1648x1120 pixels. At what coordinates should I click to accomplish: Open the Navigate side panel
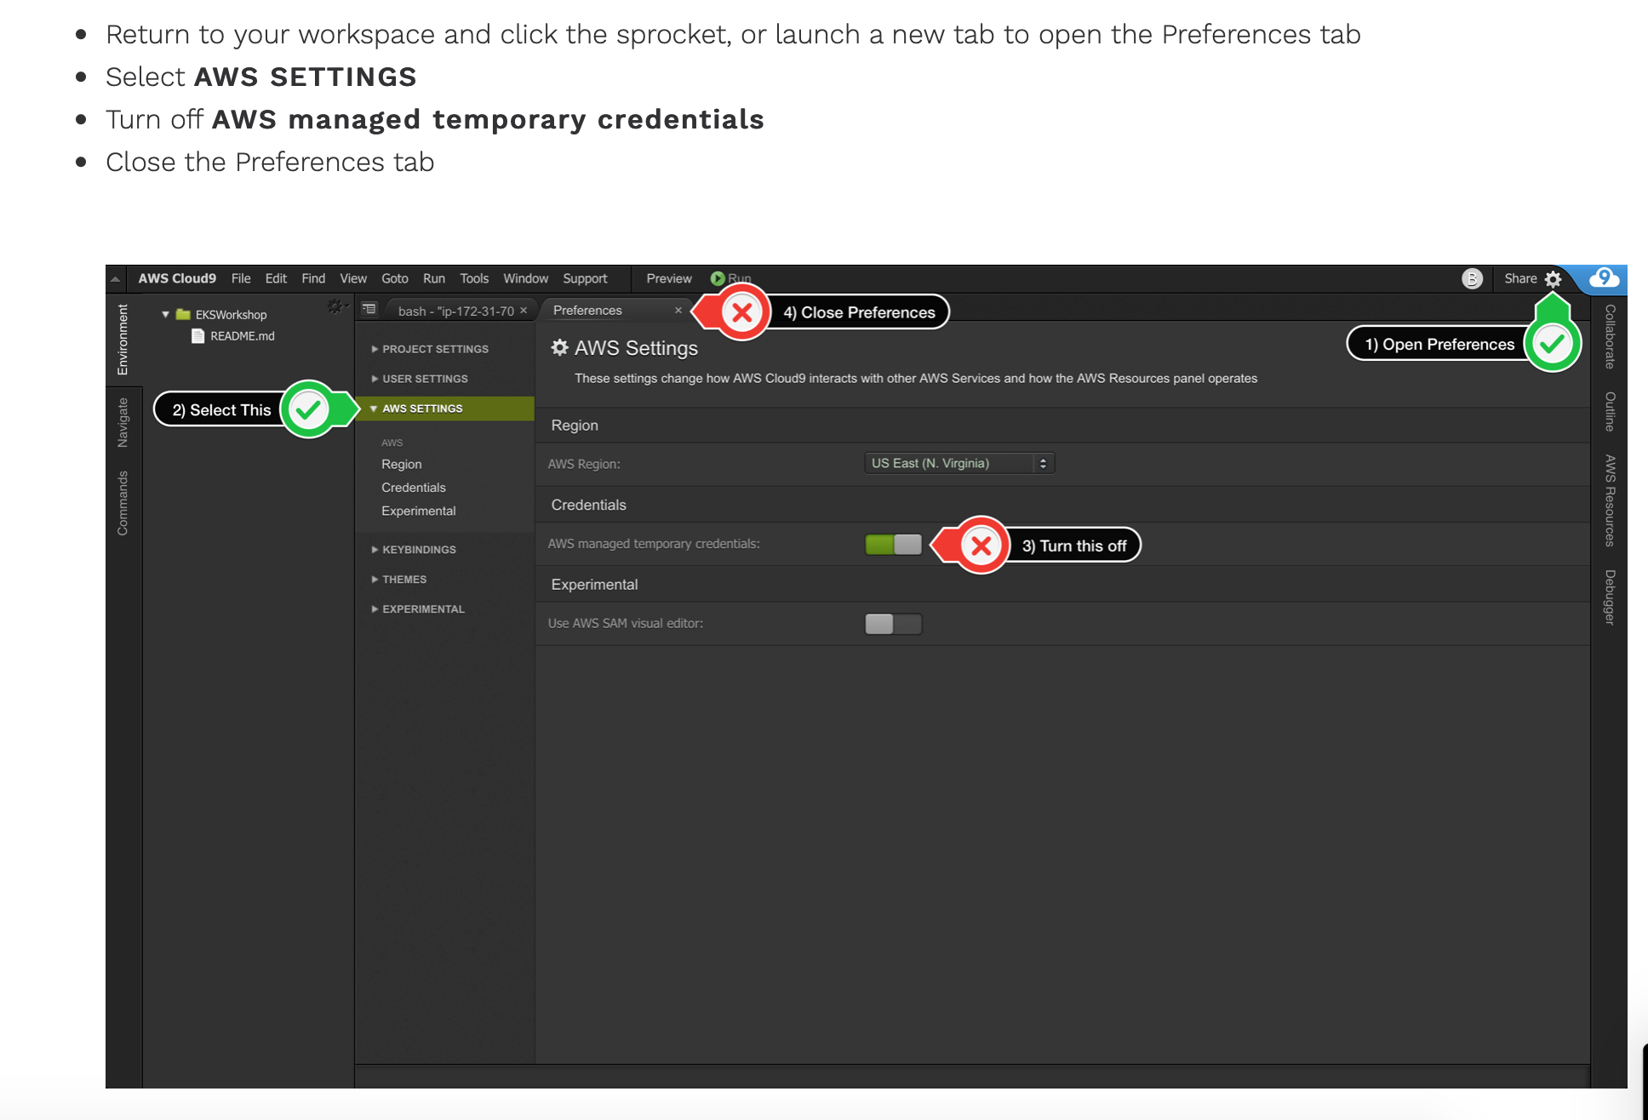click(123, 422)
